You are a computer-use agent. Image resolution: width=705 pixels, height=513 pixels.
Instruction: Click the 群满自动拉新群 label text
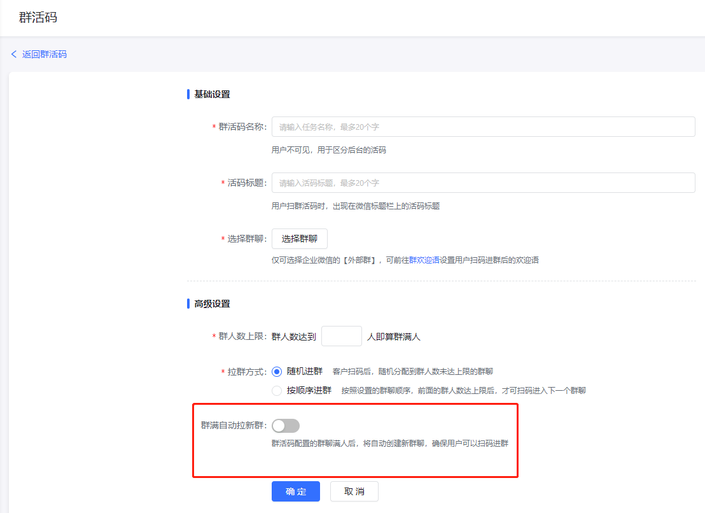(x=233, y=426)
